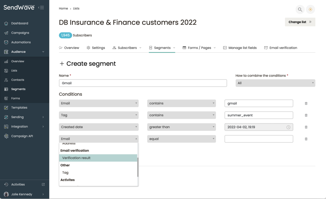Screen dimensions: 326x199
Task: Expand the Sending sidebar submenu
Action: pos(43,117)
